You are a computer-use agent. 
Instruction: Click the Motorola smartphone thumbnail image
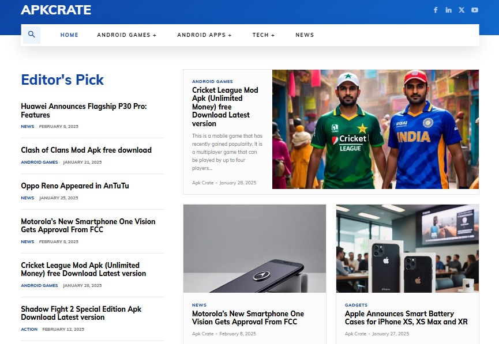(254, 248)
